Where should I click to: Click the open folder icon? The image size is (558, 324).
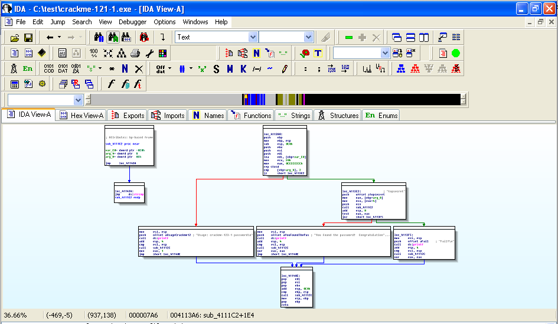(x=14, y=37)
